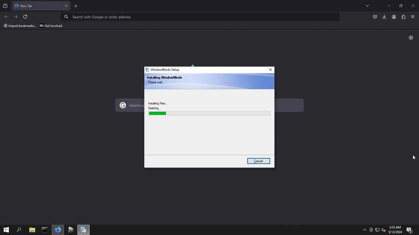This screenshot has width=419, height=235.
Task: Minimize the browser window
Action: tap(389, 6)
